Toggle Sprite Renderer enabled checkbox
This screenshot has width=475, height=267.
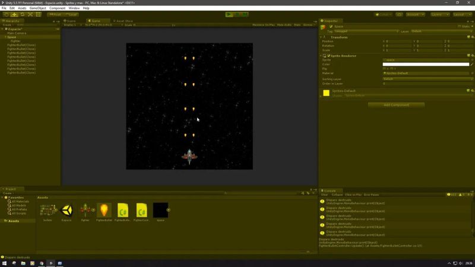(329, 56)
